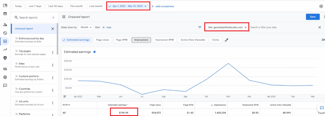Click the Save report button
This screenshot has width=325, height=116.
click(x=313, y=17)
